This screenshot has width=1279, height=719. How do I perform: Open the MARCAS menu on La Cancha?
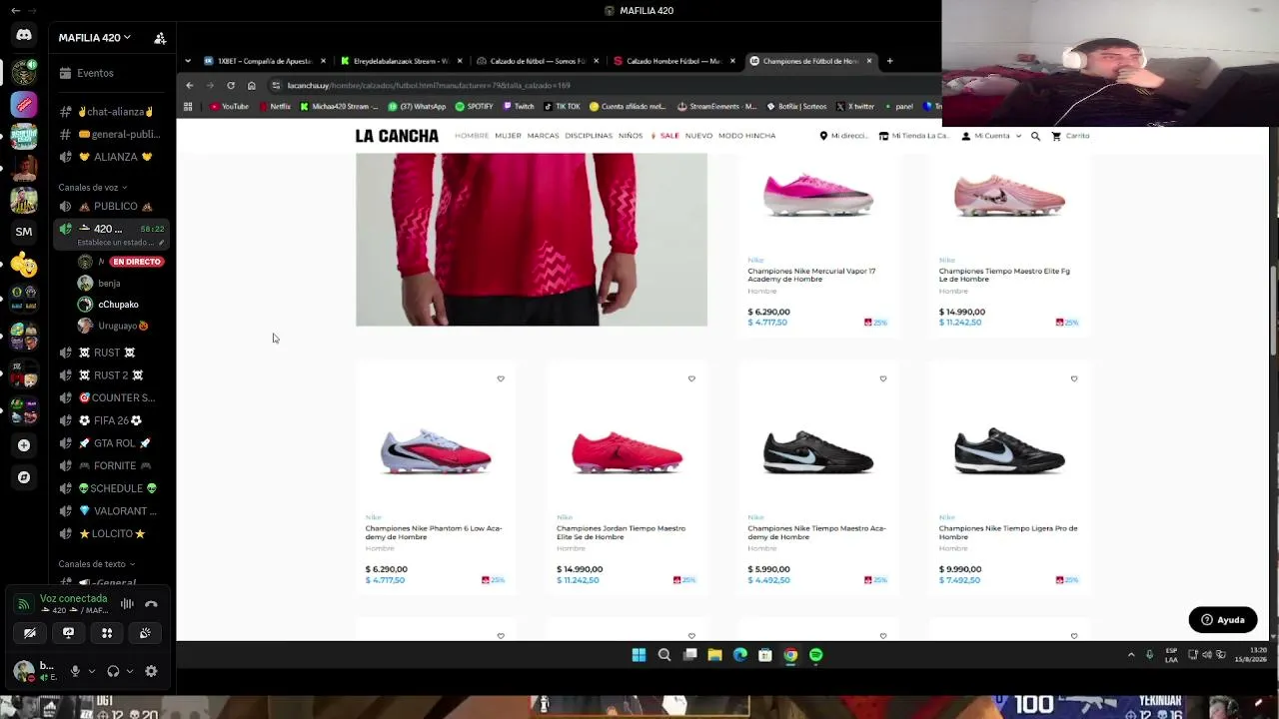[543, 136]
